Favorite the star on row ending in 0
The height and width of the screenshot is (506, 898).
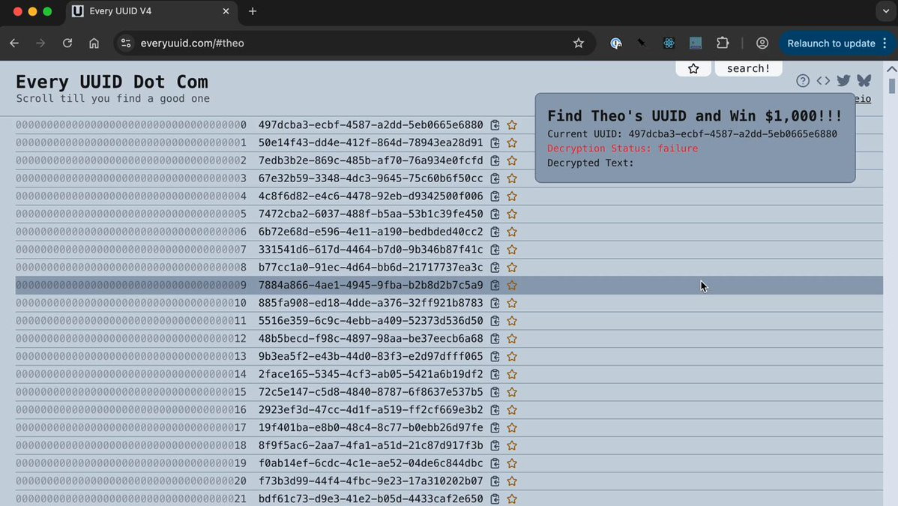point(512,125)
